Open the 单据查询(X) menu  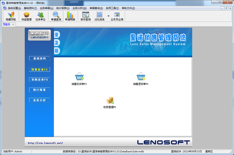(96, 8)
